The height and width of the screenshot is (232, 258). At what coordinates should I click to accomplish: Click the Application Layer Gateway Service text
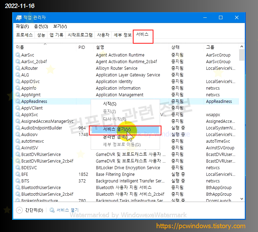[x=128, y=75]
